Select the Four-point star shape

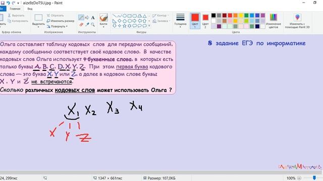120,26
